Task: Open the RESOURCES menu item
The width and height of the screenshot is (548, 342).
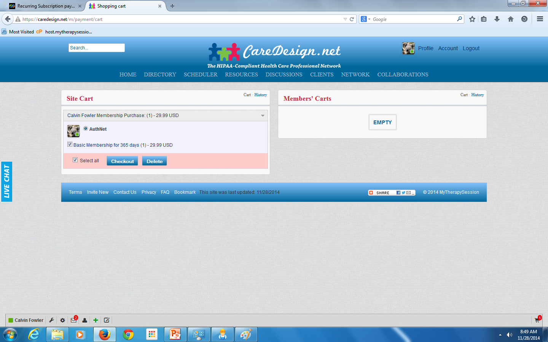Action: [241, 74]
